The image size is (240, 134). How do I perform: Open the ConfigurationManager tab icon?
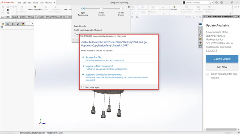click(13, 24)
